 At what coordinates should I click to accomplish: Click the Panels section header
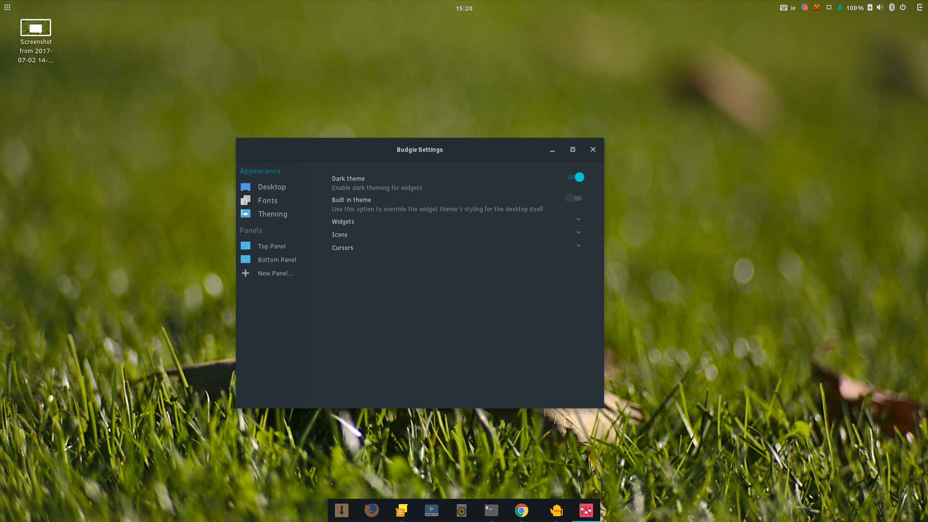coord(251,231)
